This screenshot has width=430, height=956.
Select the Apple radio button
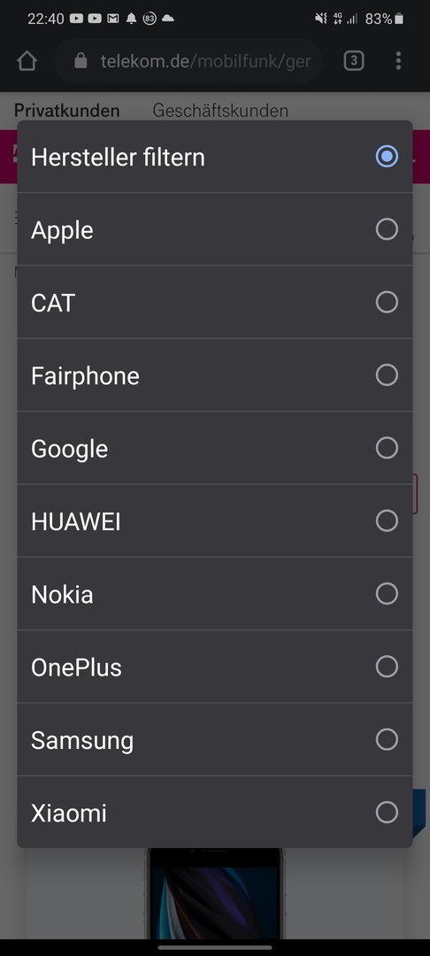(x=387, y=229)
